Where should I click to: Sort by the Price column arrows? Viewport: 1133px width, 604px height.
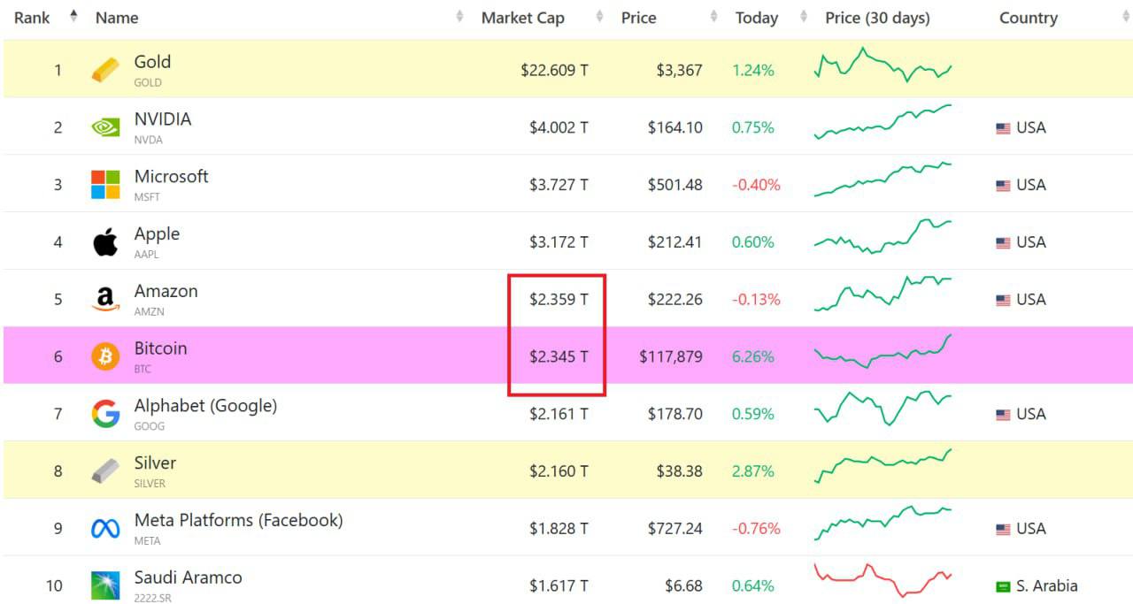click(x=713, y=17)
